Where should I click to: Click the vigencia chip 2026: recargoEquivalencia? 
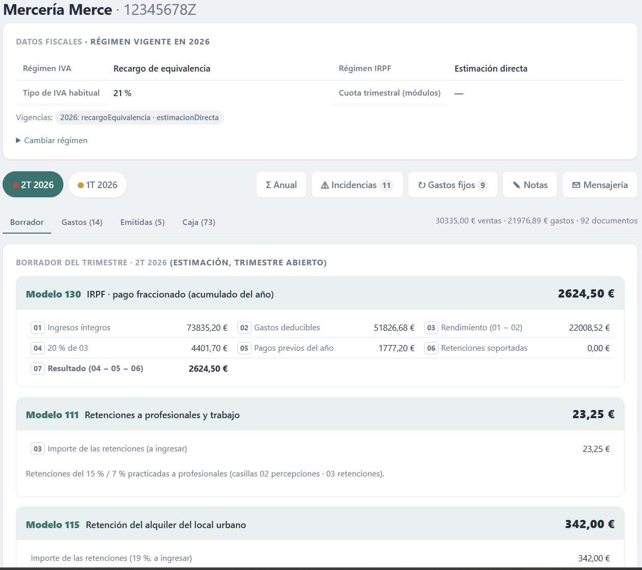click(140, 118)
